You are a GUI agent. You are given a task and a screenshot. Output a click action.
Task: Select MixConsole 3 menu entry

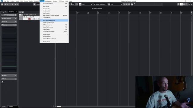pos(54,11)
